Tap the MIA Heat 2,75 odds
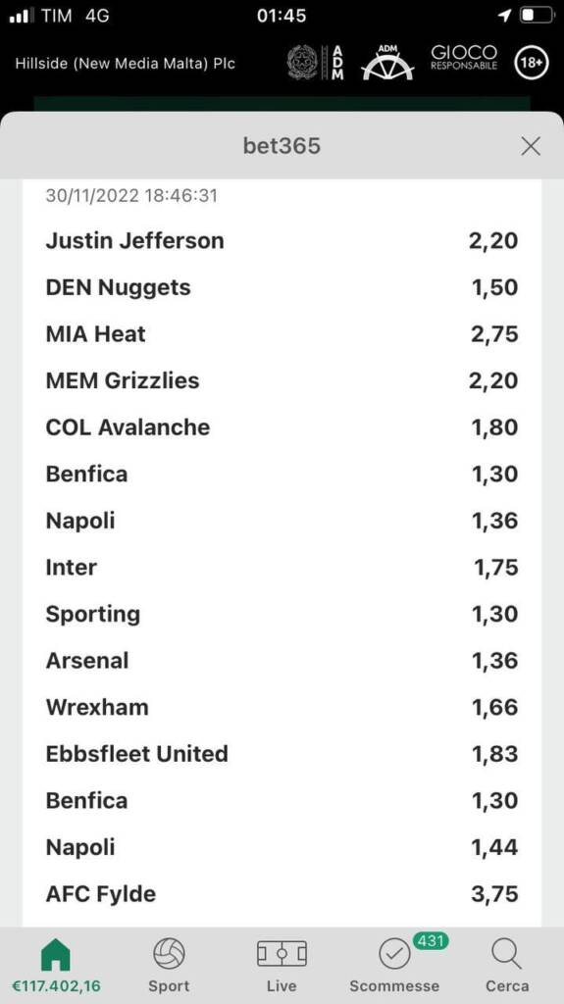 pos(494,334)
